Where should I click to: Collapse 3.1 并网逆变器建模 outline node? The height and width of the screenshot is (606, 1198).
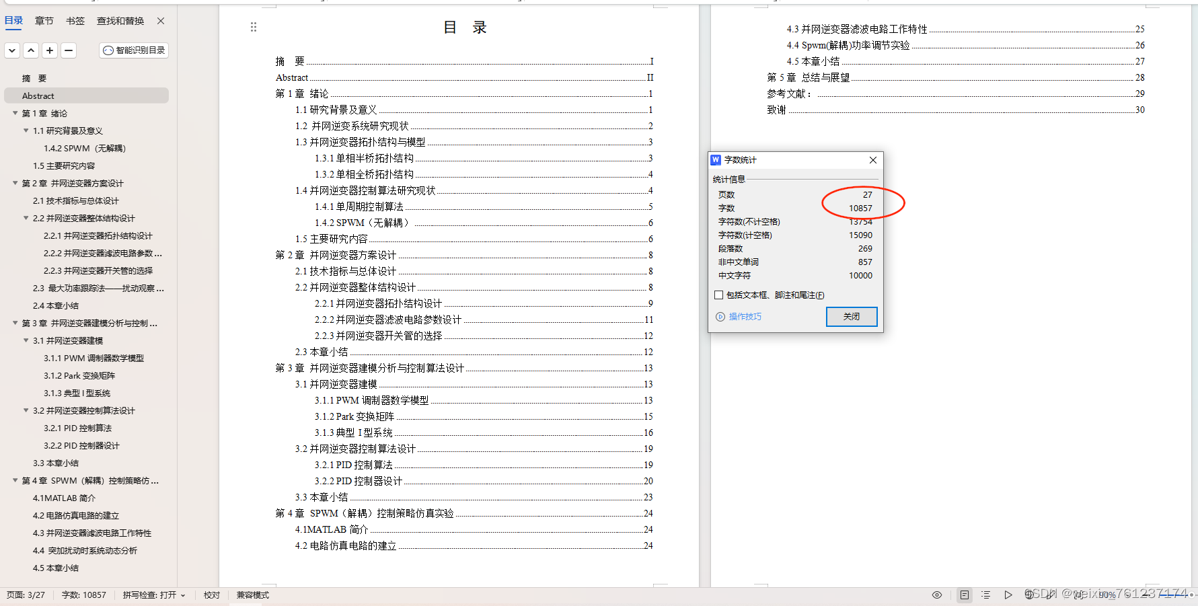(x=26, y=340)
